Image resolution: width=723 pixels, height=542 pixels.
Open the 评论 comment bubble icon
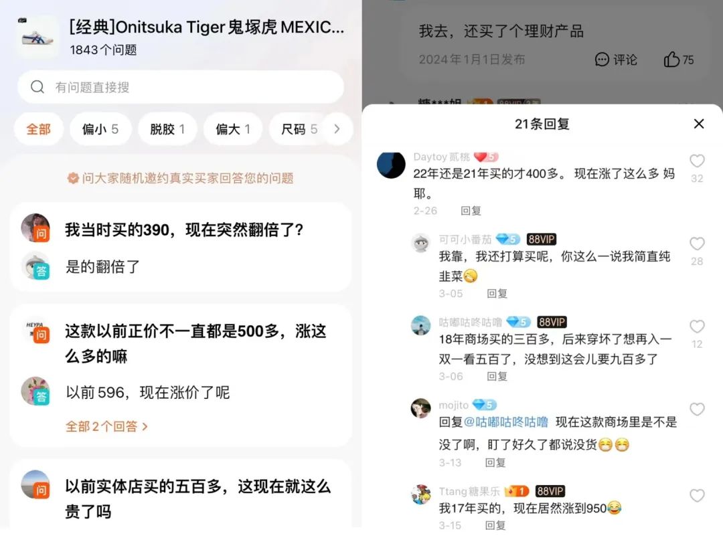coord(602,60)
